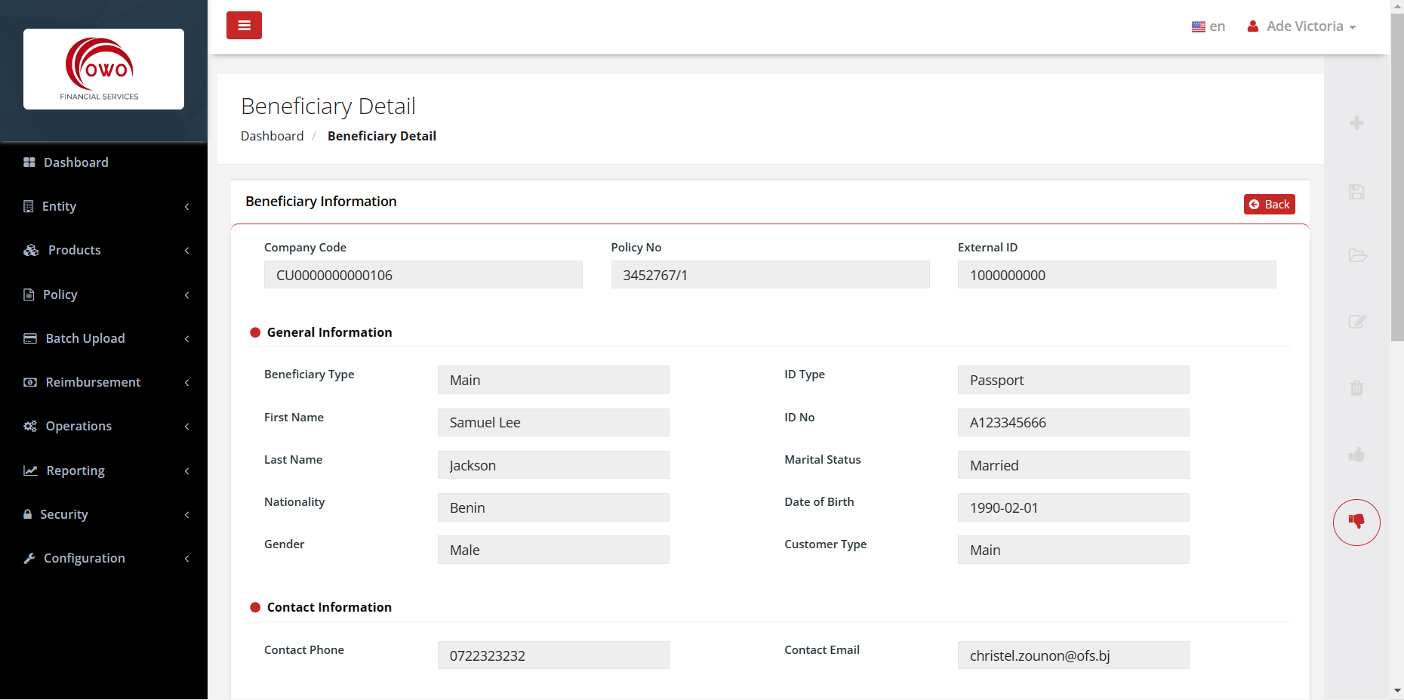Click the edit pencil icon in right toolbar
This screenshot has height=700, width=1404.
(1357, 322)
